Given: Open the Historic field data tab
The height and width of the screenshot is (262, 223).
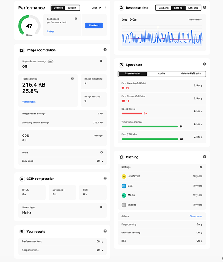Looking at the screenshot, I should tap(190, 74).
